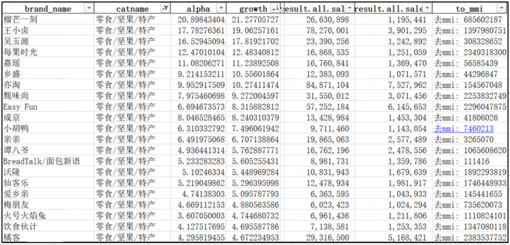Open the alpha column filter dropdown
Viewport: 510px width, 245px height.
pyautogui.click(x=221, y=9)
